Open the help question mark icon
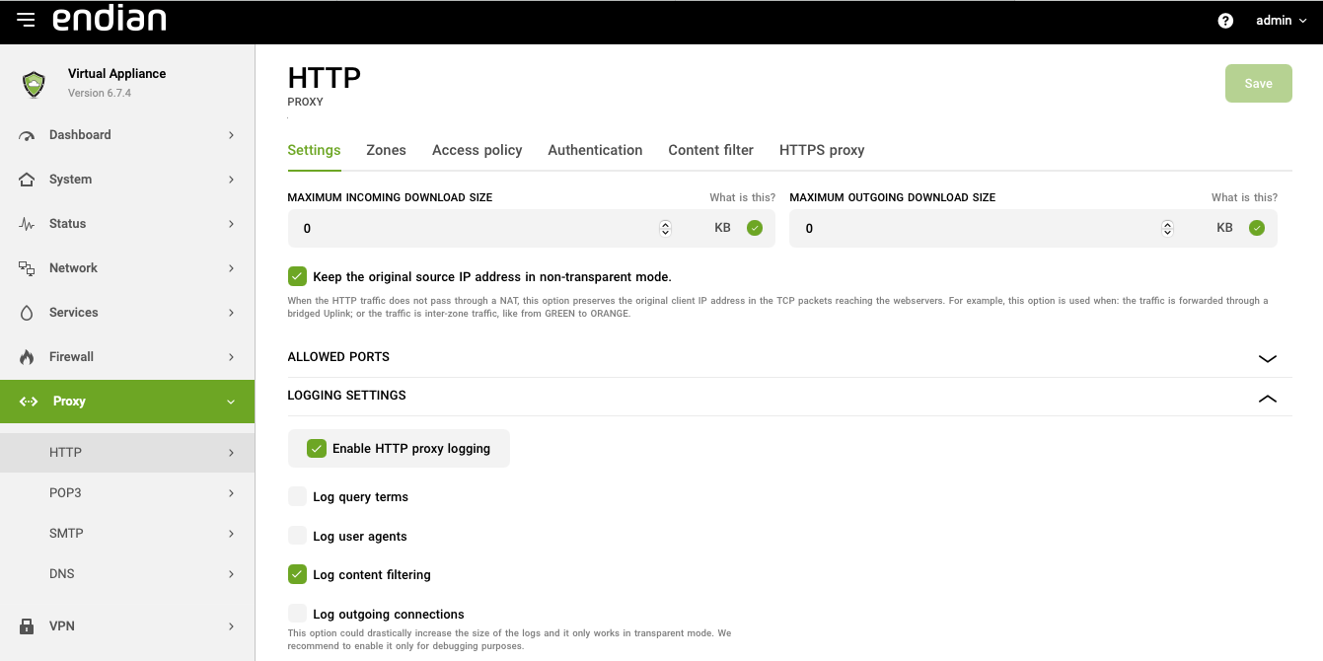 [x=1225, y=21]
